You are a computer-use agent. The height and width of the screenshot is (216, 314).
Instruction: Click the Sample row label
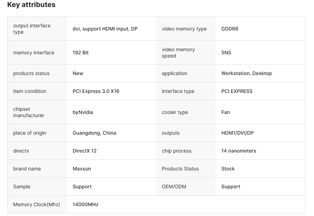[x=22, y=187]
